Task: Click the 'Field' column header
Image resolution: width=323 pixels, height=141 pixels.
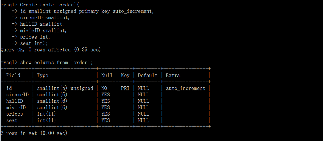Action: coord(13,75)
